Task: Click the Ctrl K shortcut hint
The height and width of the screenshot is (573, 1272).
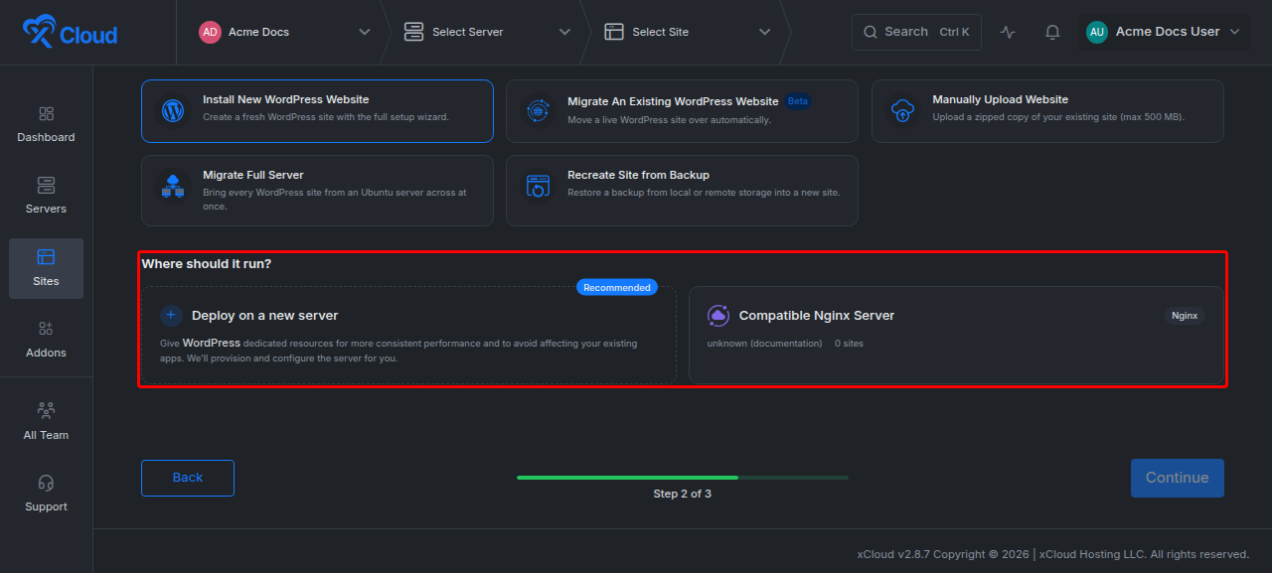Action: coord(955,32)
